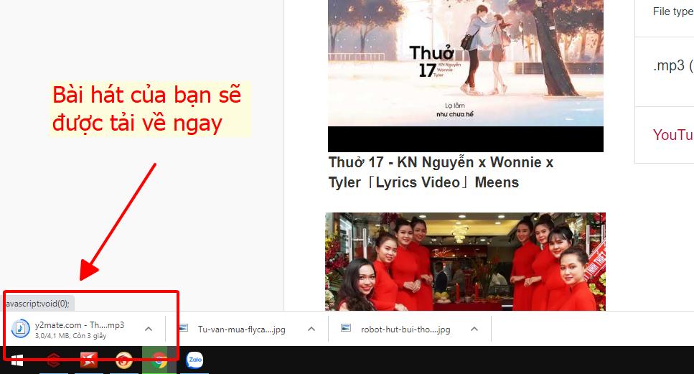Open the Tu-van-mua-flyca jpg file icon
The image size is (694, 374).
[184, 329]
